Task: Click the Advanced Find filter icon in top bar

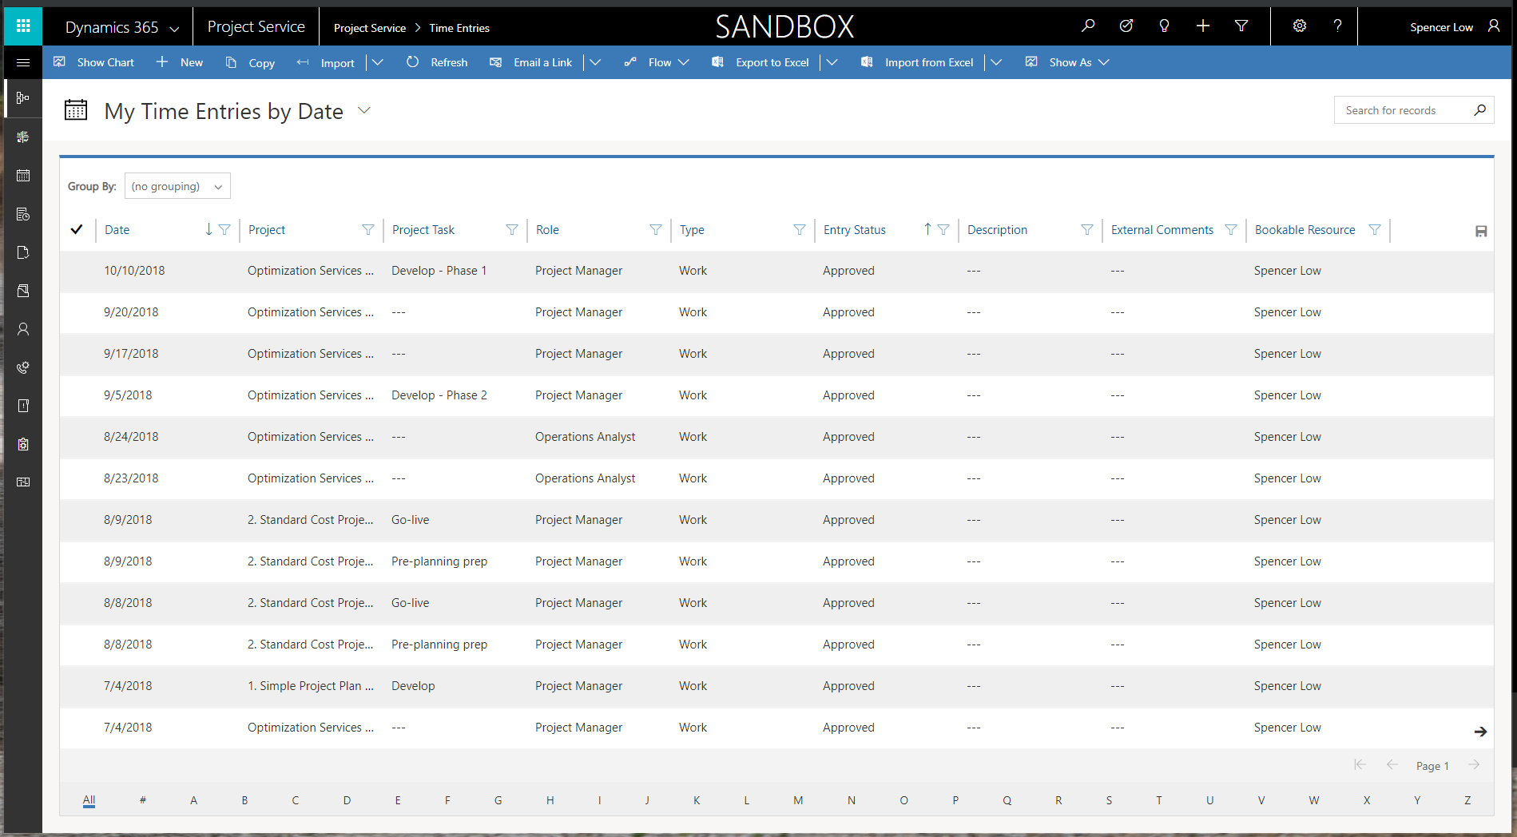Action: 1241,26
